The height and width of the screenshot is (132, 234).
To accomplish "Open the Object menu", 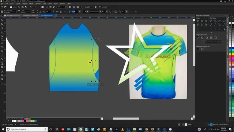I will pos(24,4).
